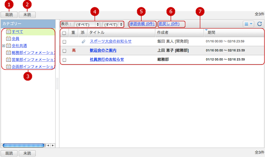265x157 pixels.
Task: Click the sort indicator arrow on 期間 column
Action: [x=206, y=30]
